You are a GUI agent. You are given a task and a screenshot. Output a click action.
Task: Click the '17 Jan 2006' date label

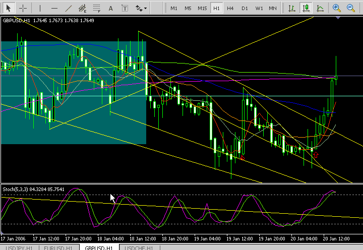pos(13,238)
